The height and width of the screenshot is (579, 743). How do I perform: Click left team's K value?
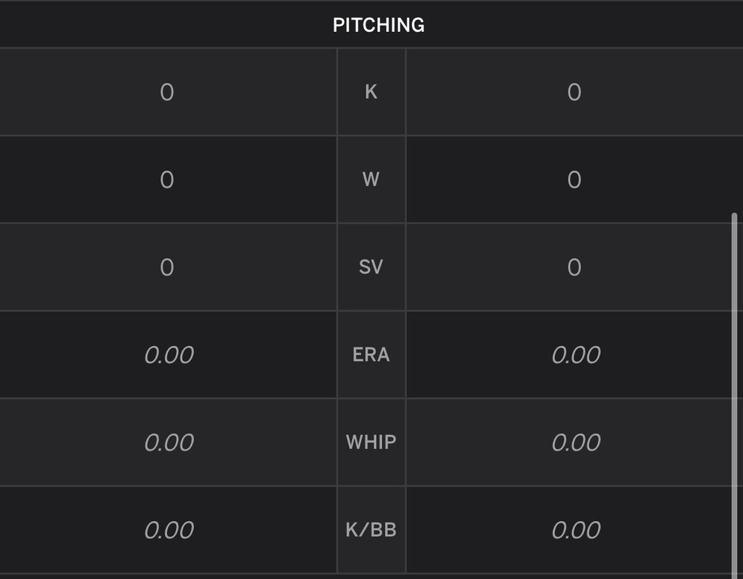(x=166, y=92)
